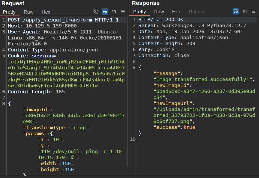259x178 pixels.
Task: Toggle word wrap icon in Request panel
Action: (105, 11)
